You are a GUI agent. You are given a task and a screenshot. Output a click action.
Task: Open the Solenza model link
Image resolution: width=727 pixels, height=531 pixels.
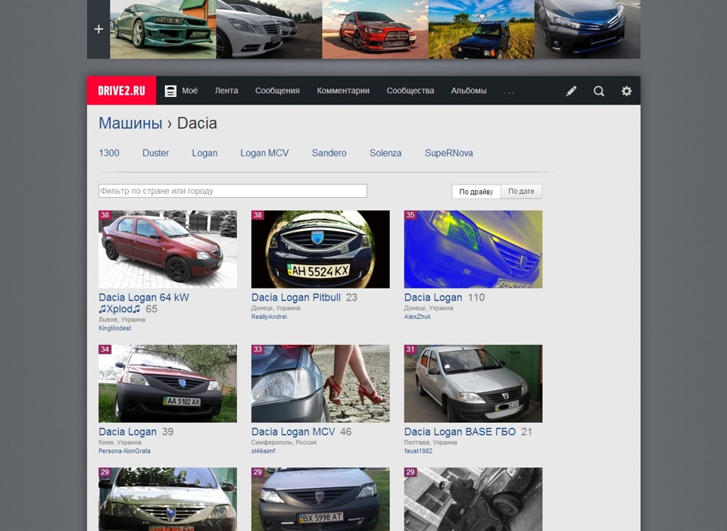(385, 153)
